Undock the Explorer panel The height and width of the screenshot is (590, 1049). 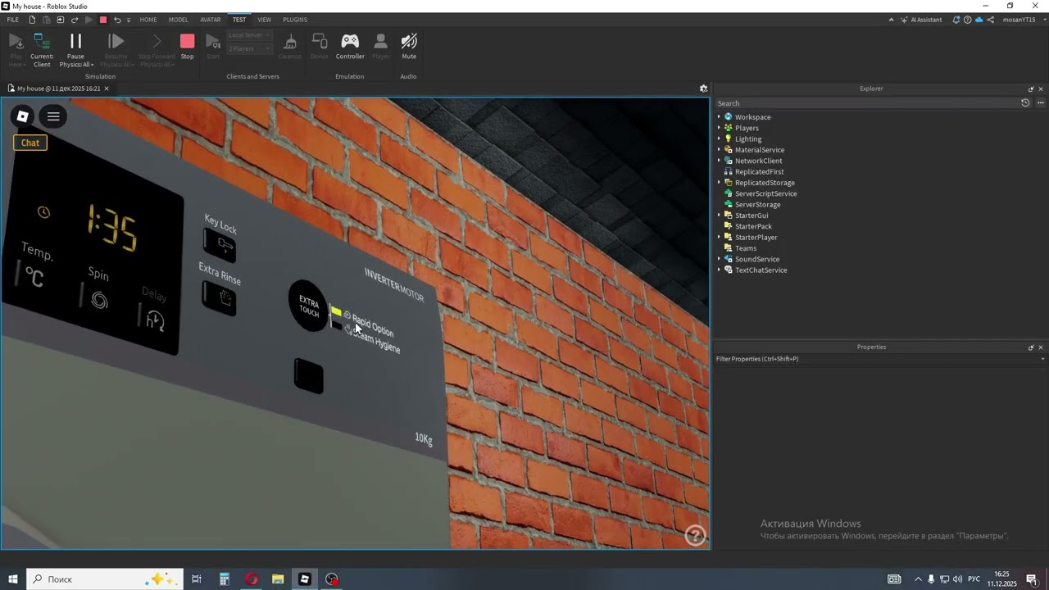(x=1031, y=88)
